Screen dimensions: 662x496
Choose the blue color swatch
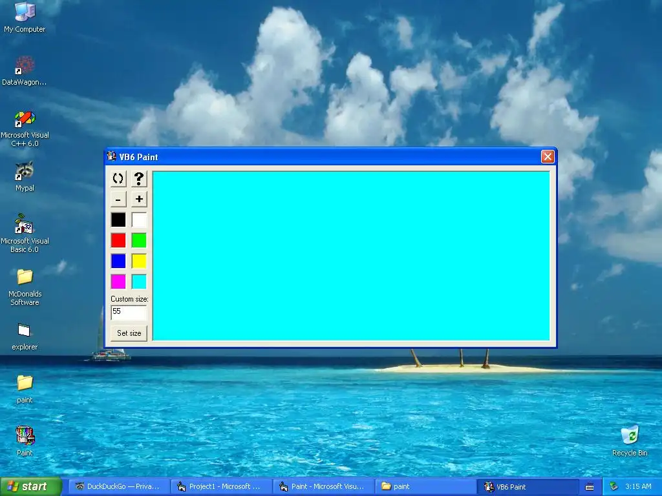tap(118, 261)
